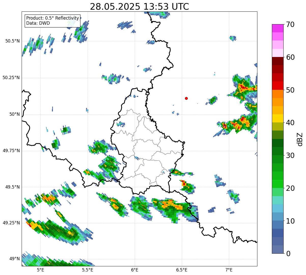Click the 5°E longitude label
306x275 pixels.
40,270
